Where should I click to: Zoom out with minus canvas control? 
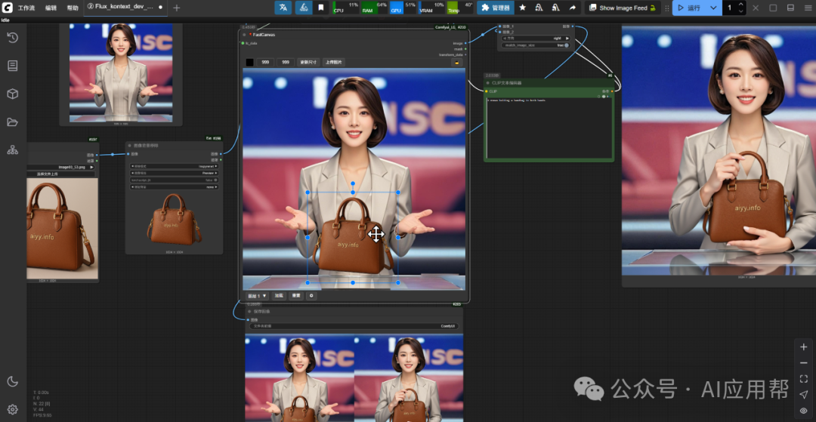[804, 363]
